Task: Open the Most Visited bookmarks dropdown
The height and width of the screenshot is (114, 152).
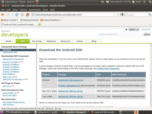Action: pyautogui.click(x=9, y=20)
